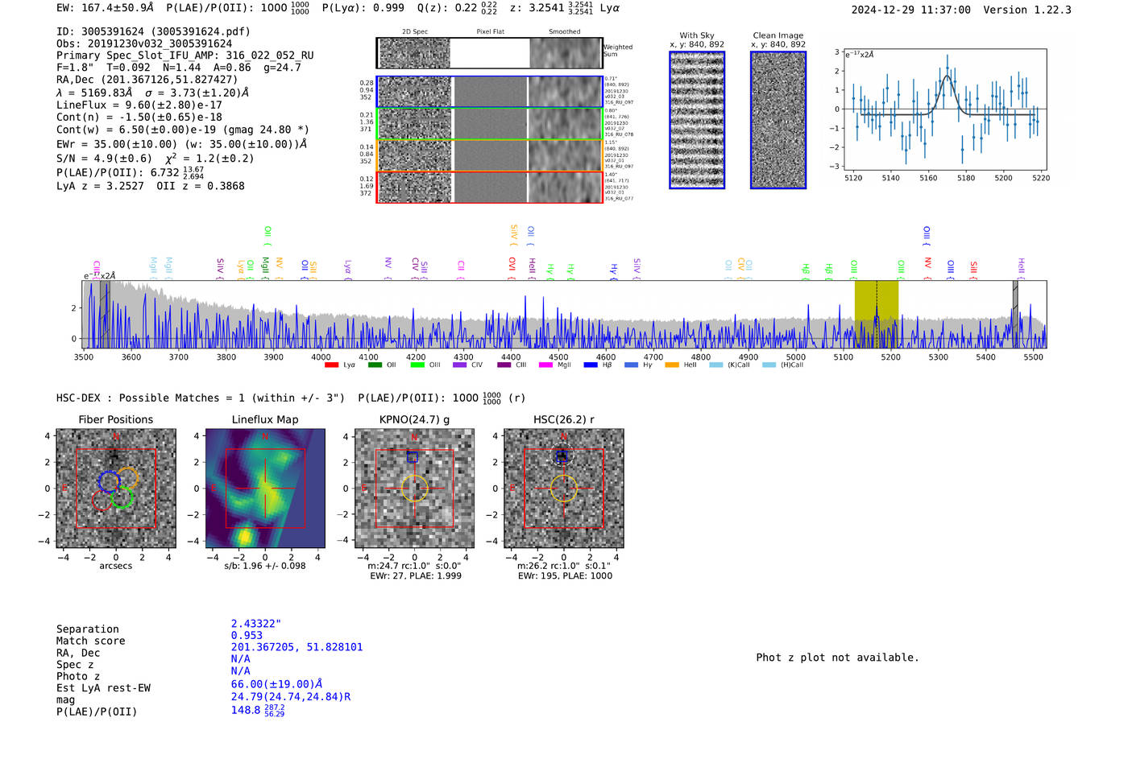Click the blue match square in KPNO g
The width and height of the screenshot is (1128, 767).
coord(413,457)
